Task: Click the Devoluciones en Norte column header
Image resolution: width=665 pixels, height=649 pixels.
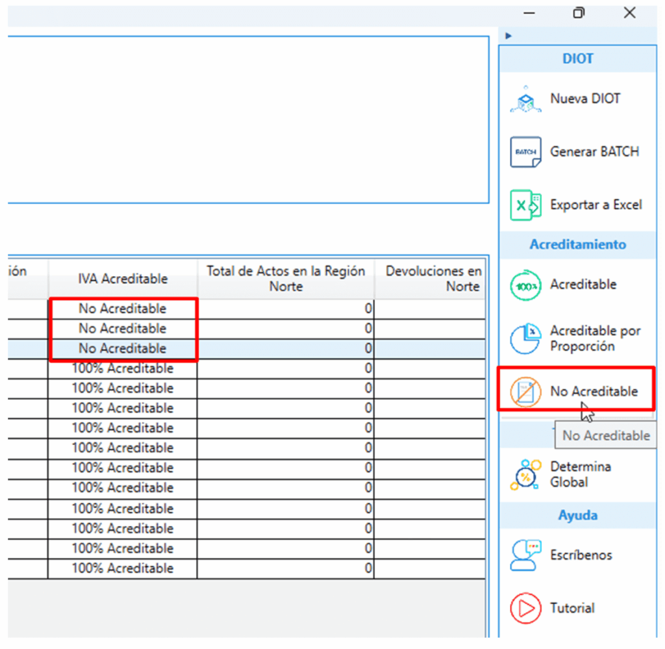Action: pyautogui.click(x=433, y=279)
